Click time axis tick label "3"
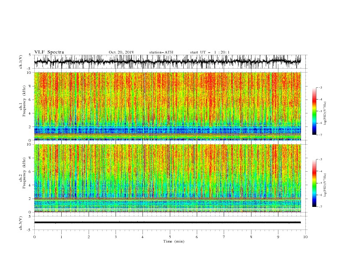The width and height of the screenshot is (344, 266). (116, 237)
